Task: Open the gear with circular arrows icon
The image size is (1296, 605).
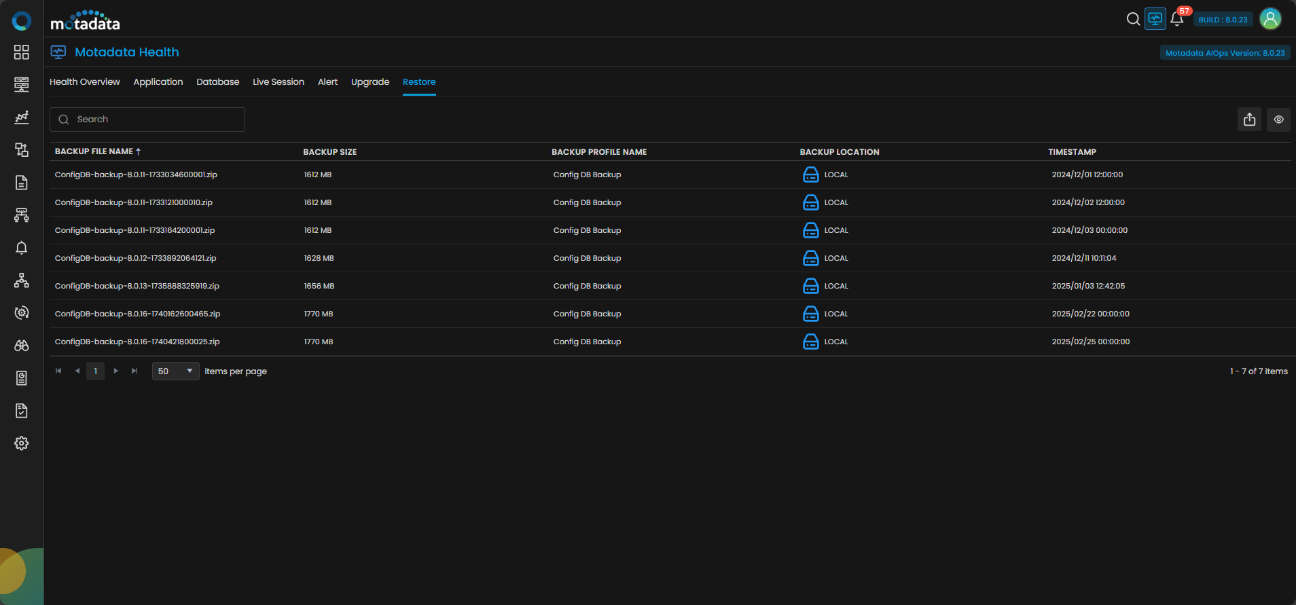Action: click(x=22, y=313)
